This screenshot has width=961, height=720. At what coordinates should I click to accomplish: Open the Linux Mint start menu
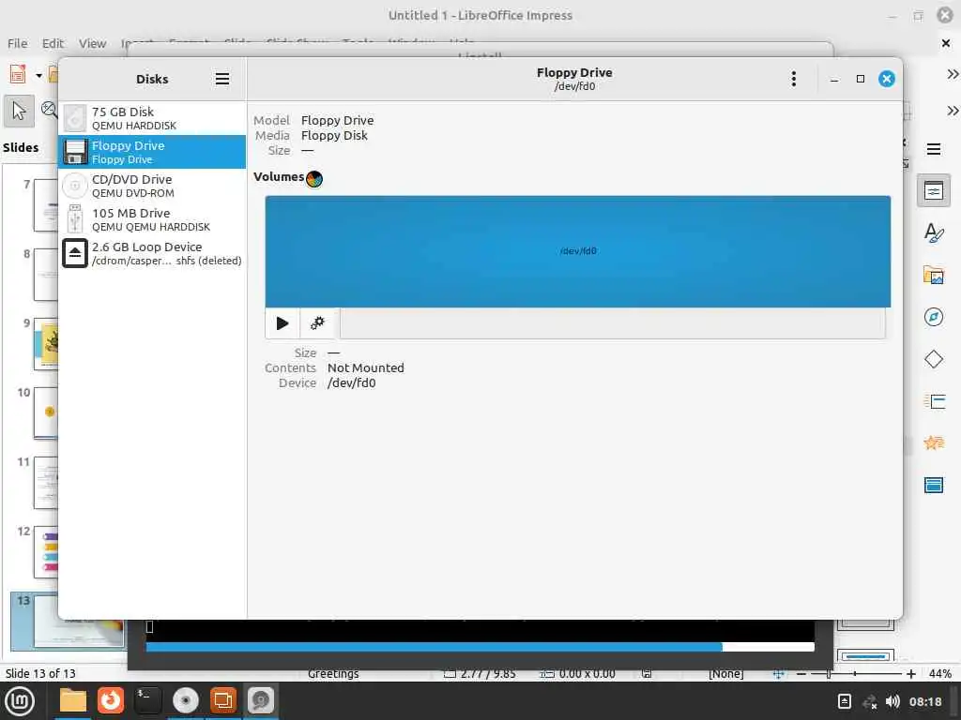(x=21, y=701)
